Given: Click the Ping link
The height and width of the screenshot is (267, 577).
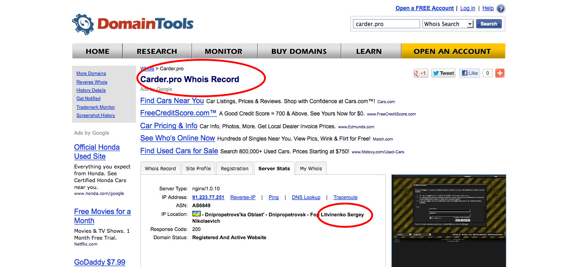Looking at the screenshot, I should pyautogui.click(x=274, y=198).
